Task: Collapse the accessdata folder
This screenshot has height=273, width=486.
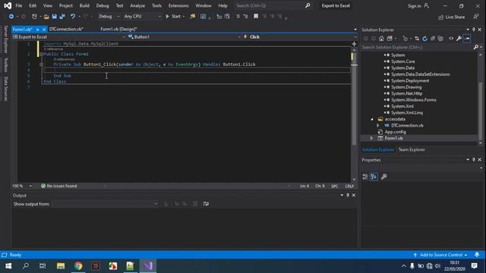Action: [x=372, y=119]
